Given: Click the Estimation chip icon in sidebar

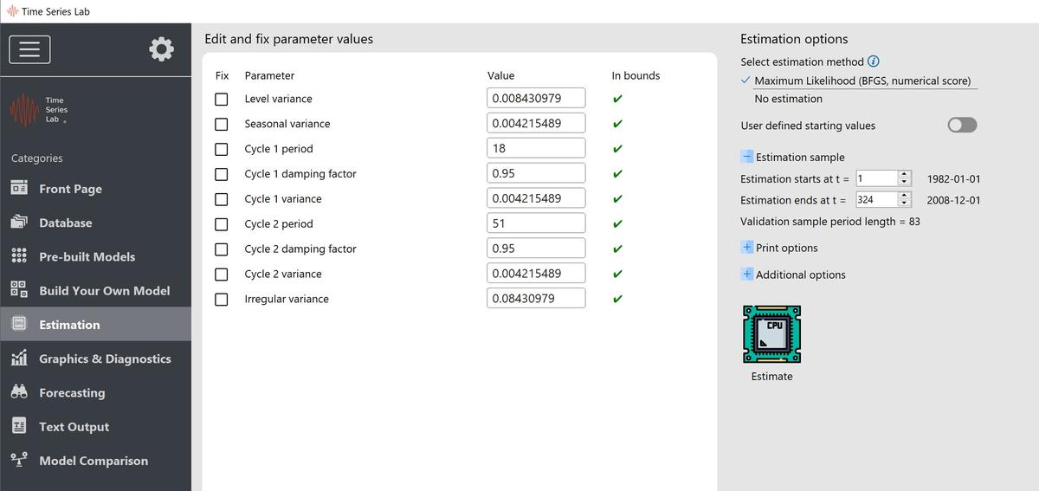Looking at the screenshot, I should [x=19, y=324].
